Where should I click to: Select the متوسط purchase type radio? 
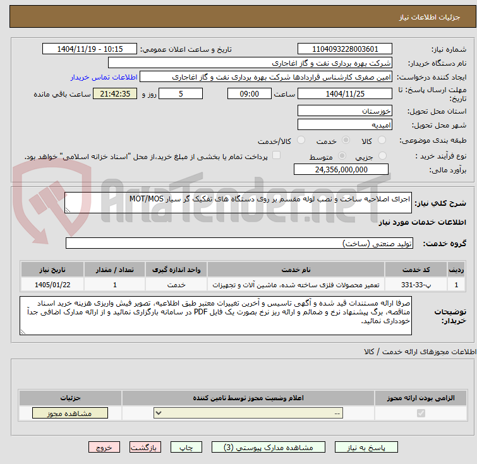tap(342, 156)
